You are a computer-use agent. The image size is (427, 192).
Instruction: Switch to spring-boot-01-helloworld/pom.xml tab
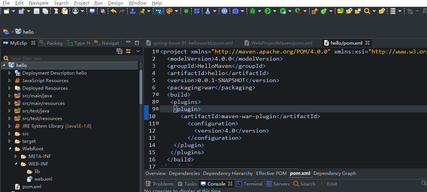[193, 43]
